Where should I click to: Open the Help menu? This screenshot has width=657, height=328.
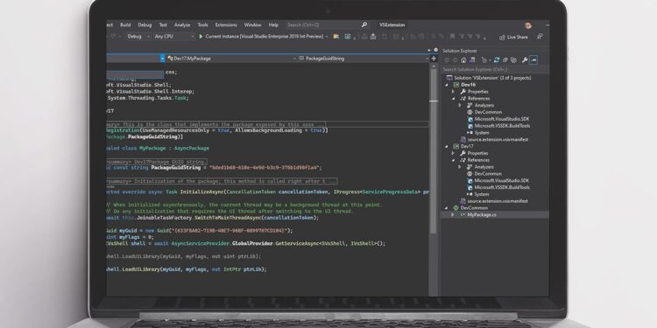pyautogui.click(x=273, y=25)
